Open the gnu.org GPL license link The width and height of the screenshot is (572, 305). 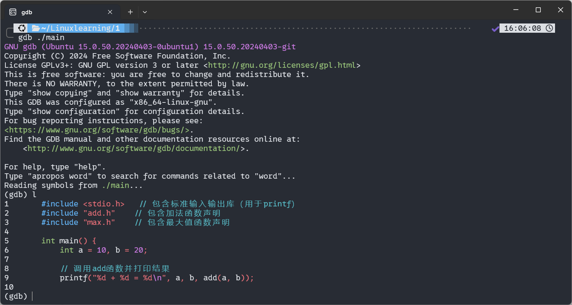282,65
